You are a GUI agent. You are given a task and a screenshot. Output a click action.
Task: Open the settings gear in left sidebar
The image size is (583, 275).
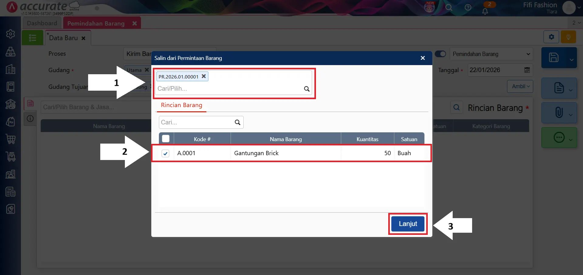11,34
